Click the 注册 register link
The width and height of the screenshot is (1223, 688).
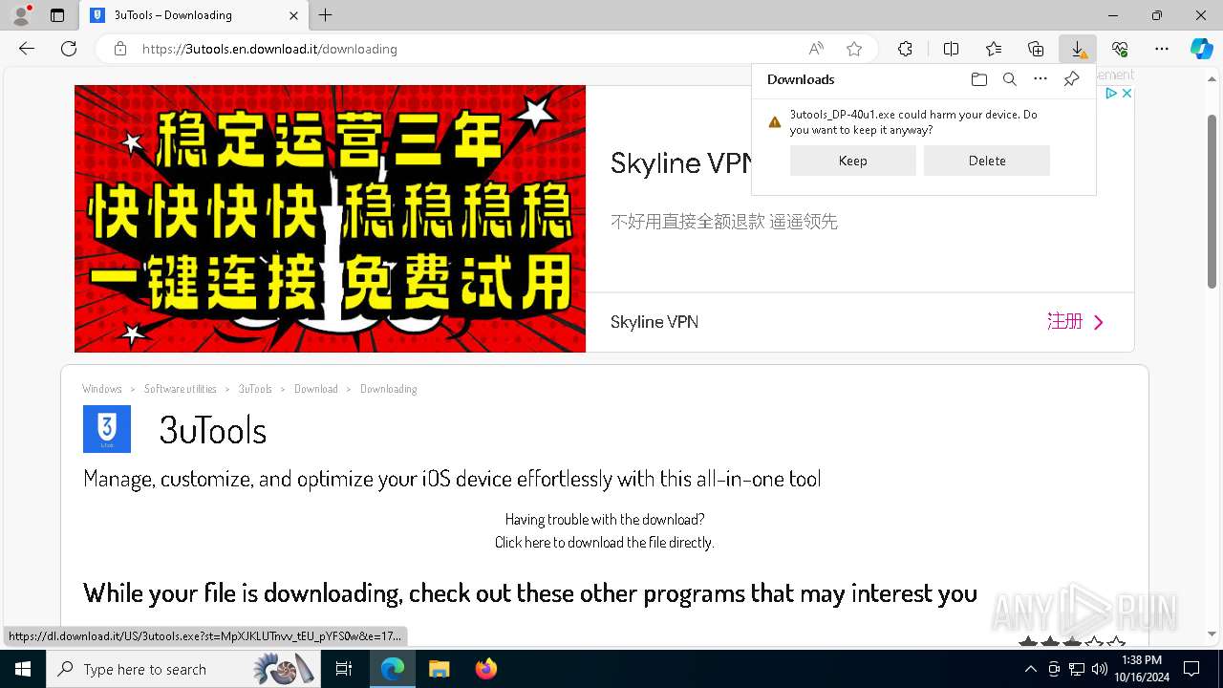pyautogui.click(x=1075, y=322)
